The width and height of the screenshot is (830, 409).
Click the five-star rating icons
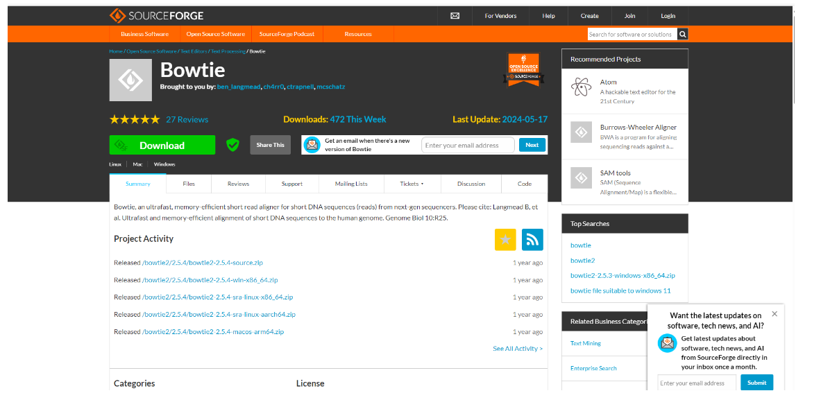(x=135, y=119)
